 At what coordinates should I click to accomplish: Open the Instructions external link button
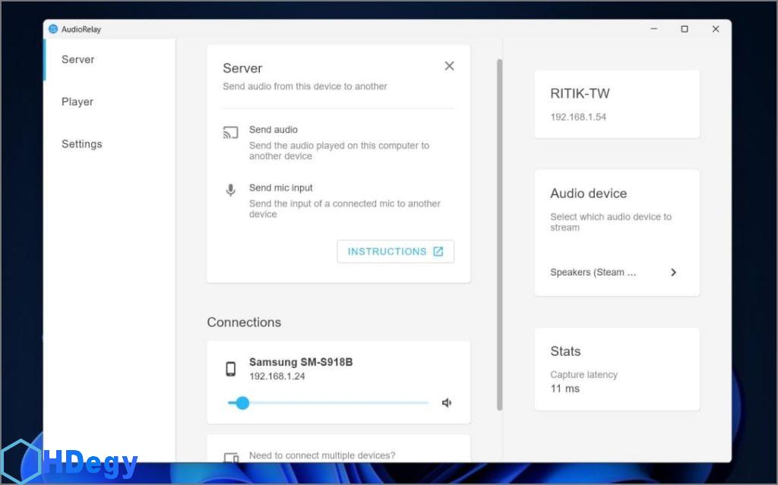point(395,251)
